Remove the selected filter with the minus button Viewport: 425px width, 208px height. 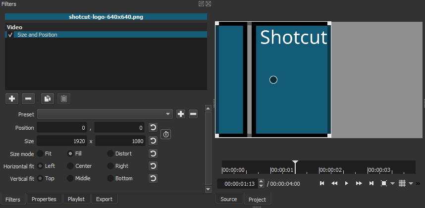[x=28, y=99]
